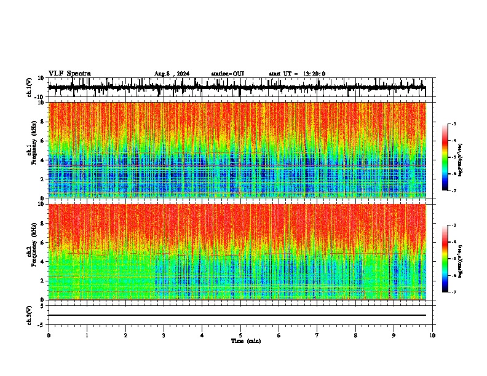Click time axis tick label '9'
Screen dimensions: 487x376
pyautogui.click(x=394, y=335)
